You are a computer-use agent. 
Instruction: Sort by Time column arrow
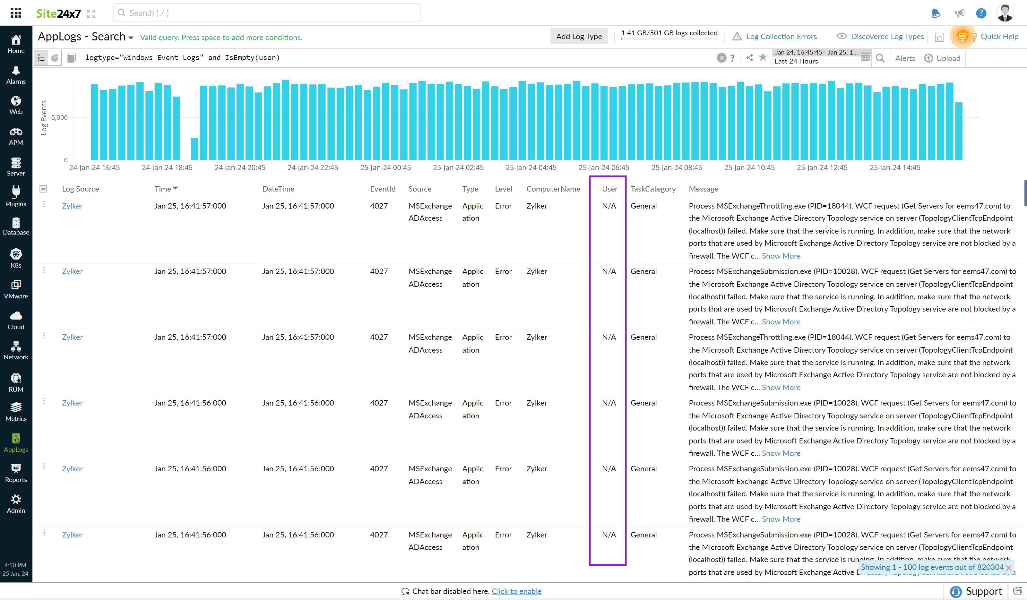point(176,188)
